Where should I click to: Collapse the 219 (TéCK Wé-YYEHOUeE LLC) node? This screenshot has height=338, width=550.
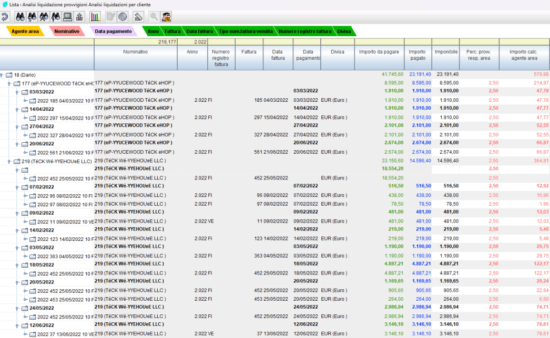(9, 161)
